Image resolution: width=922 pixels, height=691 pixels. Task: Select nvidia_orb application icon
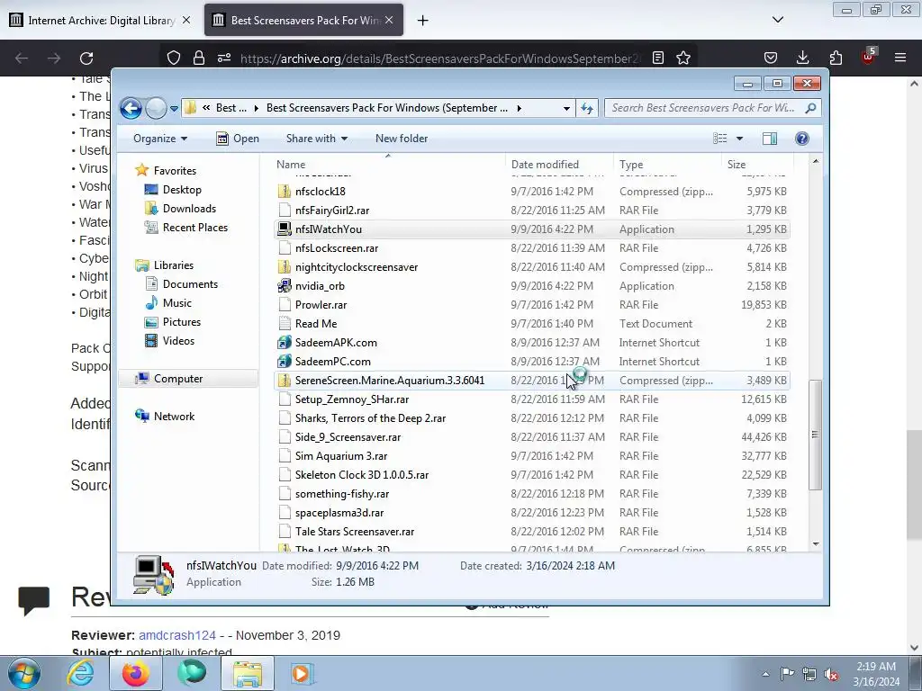tap(285, 286)
